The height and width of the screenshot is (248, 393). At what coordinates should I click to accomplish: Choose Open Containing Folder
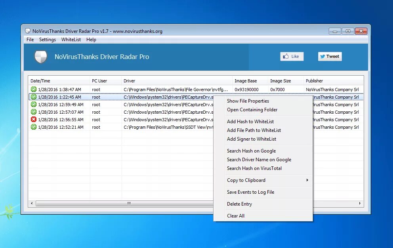263,110
